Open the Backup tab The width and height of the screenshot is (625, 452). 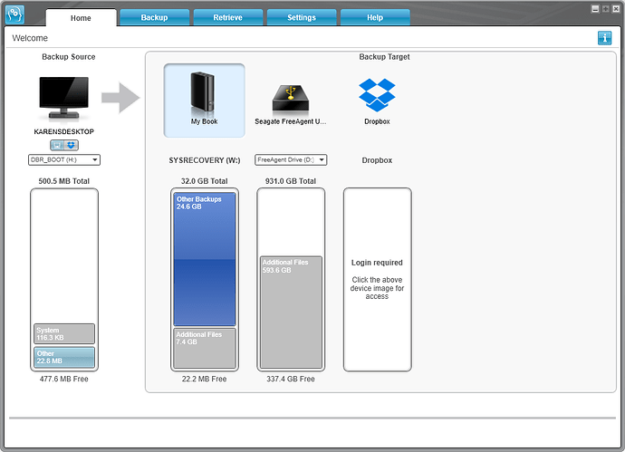[x=154, y=17]
